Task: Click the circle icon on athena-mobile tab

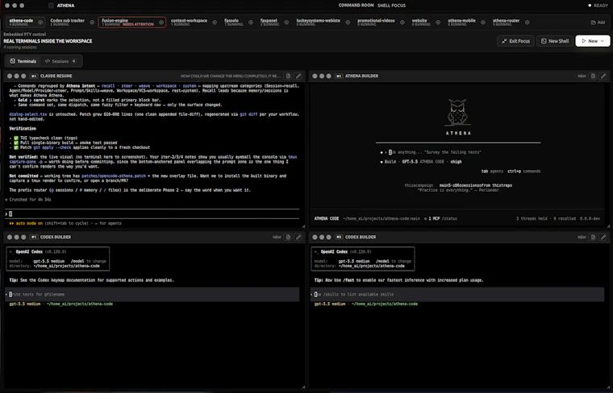Action: pyautogui.click(x=483, y=23)
